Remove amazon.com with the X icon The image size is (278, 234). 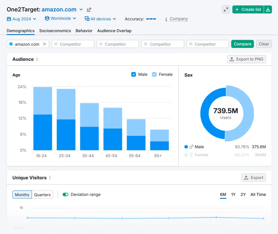[x=45, y=44]
